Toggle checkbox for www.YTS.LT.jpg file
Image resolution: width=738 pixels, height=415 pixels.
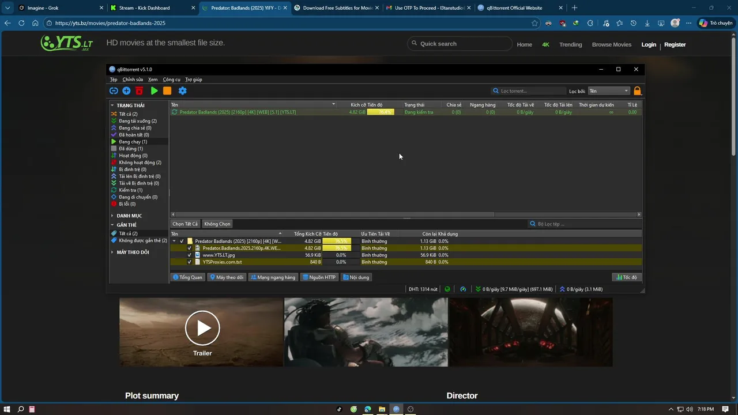tap(190, 255)
